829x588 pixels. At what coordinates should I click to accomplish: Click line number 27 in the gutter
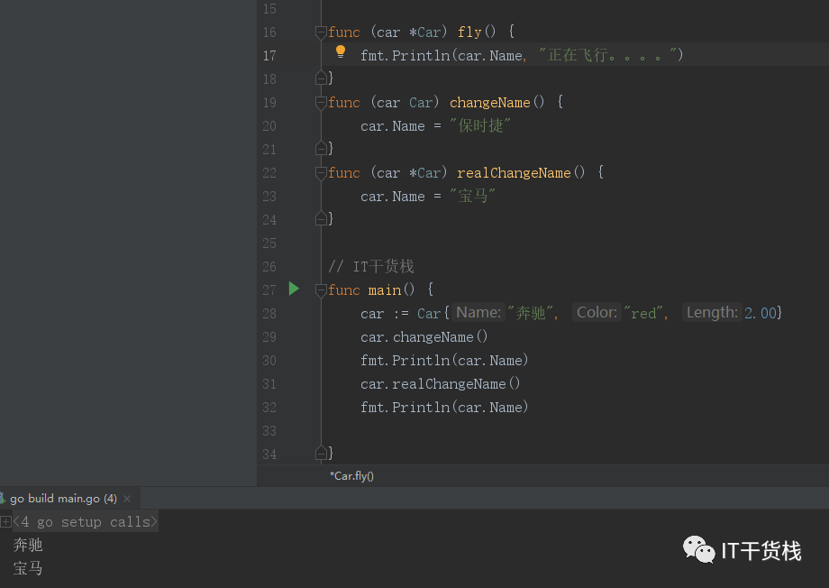(x=269, y=290)
